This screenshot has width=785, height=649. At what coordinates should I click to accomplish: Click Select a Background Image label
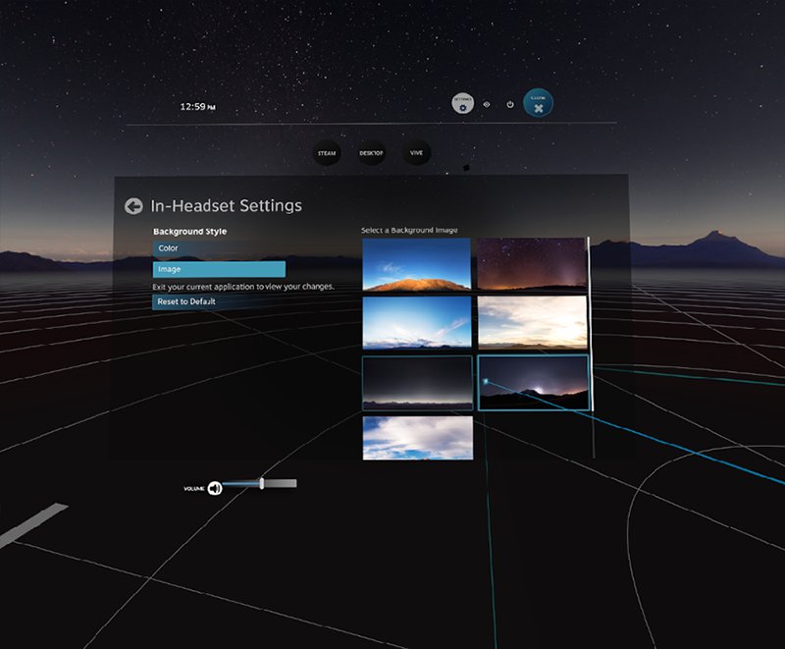point(409,231)
